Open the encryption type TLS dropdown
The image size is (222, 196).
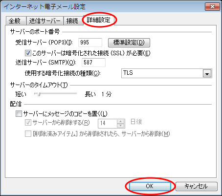click(x=167, y=73)
